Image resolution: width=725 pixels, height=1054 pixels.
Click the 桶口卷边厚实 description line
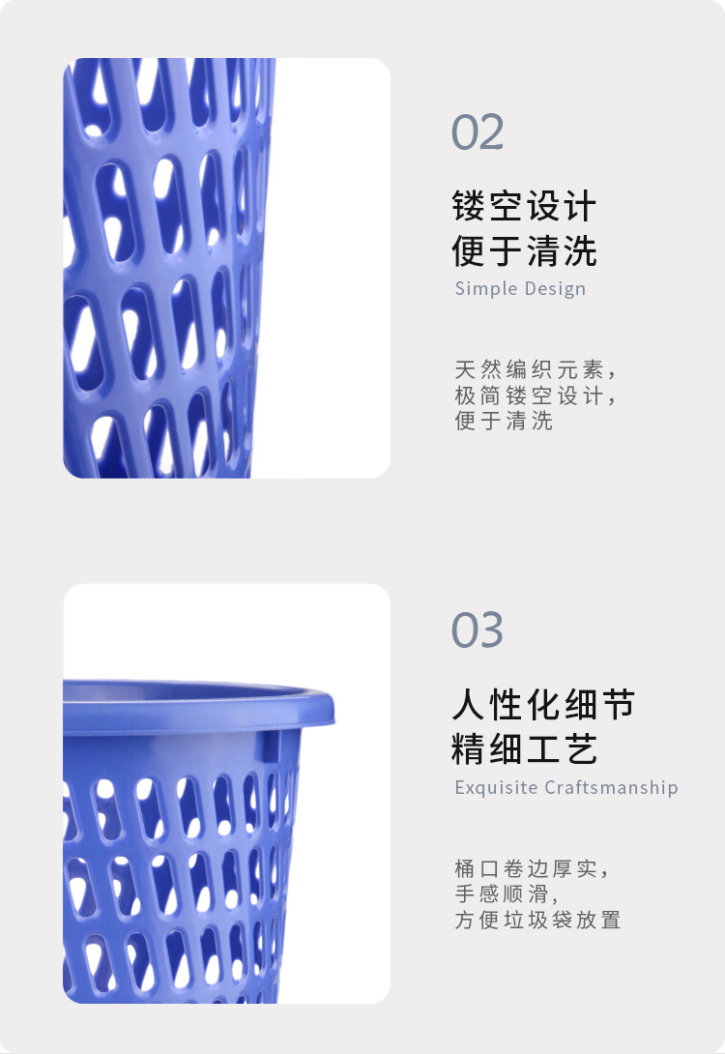click(533, 868)
